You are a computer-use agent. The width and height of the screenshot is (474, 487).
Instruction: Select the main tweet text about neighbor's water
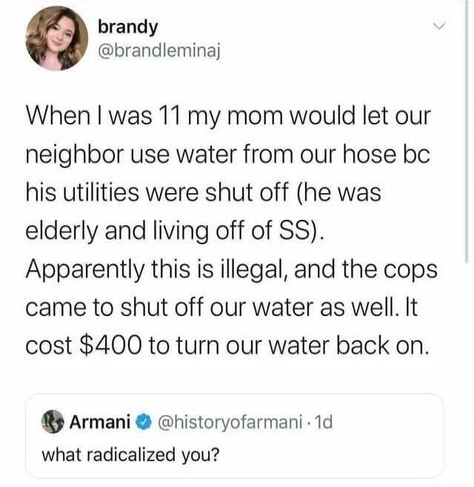click(x=231, y=230)
